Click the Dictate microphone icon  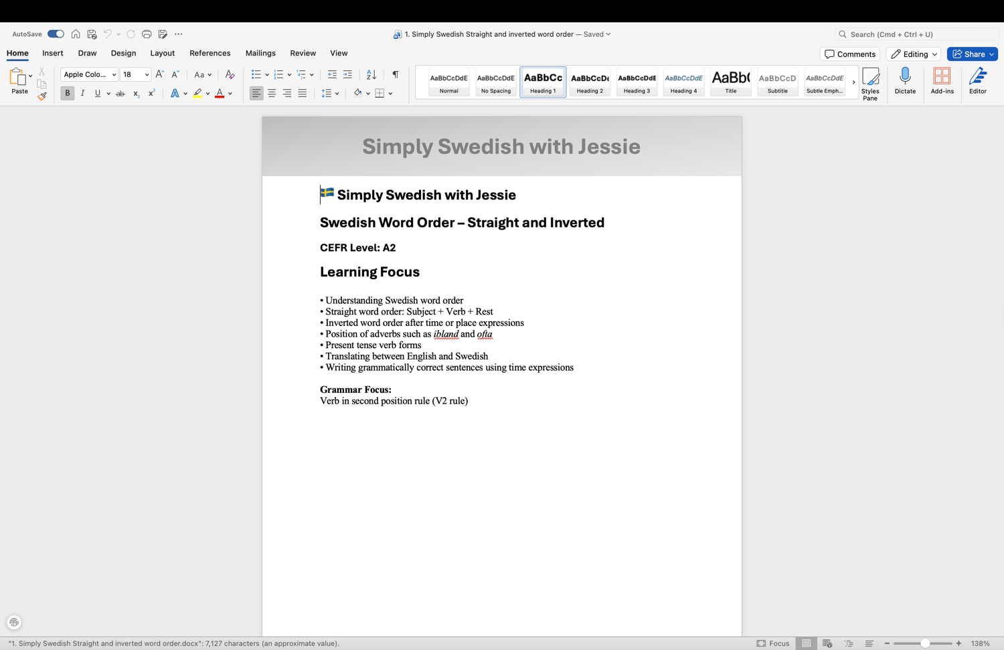point(905,81)
